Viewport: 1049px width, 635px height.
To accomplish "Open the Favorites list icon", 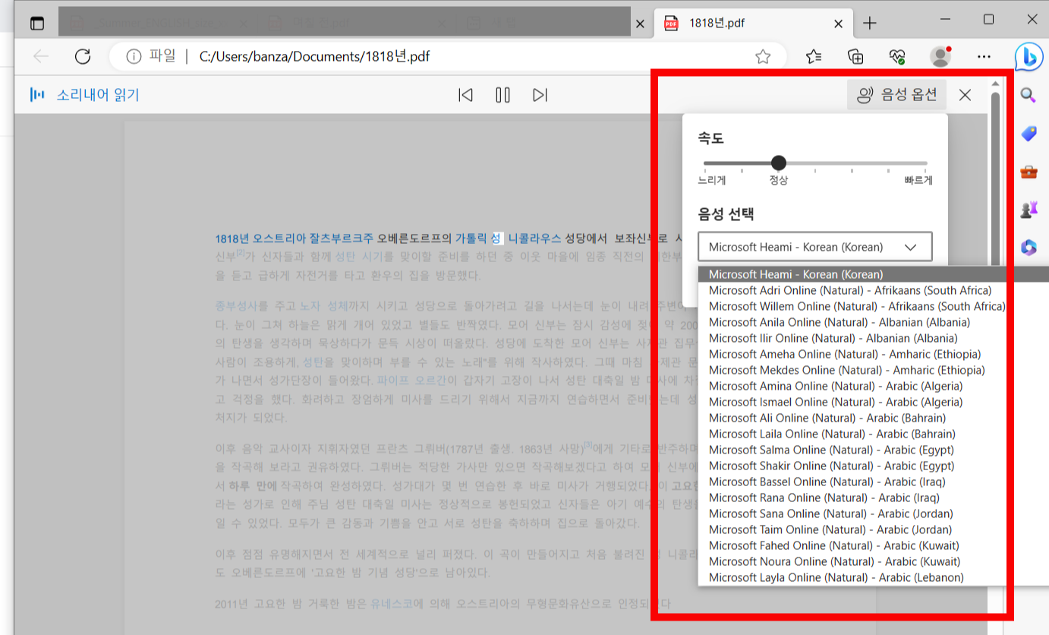I will 814,56.
